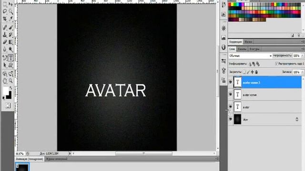Select the Анимация (покадровая) tab
Screen dimensions: 305x171
[30, 159]
